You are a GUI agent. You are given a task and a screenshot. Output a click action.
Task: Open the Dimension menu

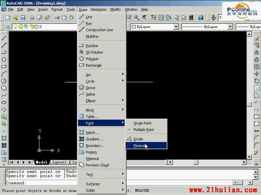[99, 10]
